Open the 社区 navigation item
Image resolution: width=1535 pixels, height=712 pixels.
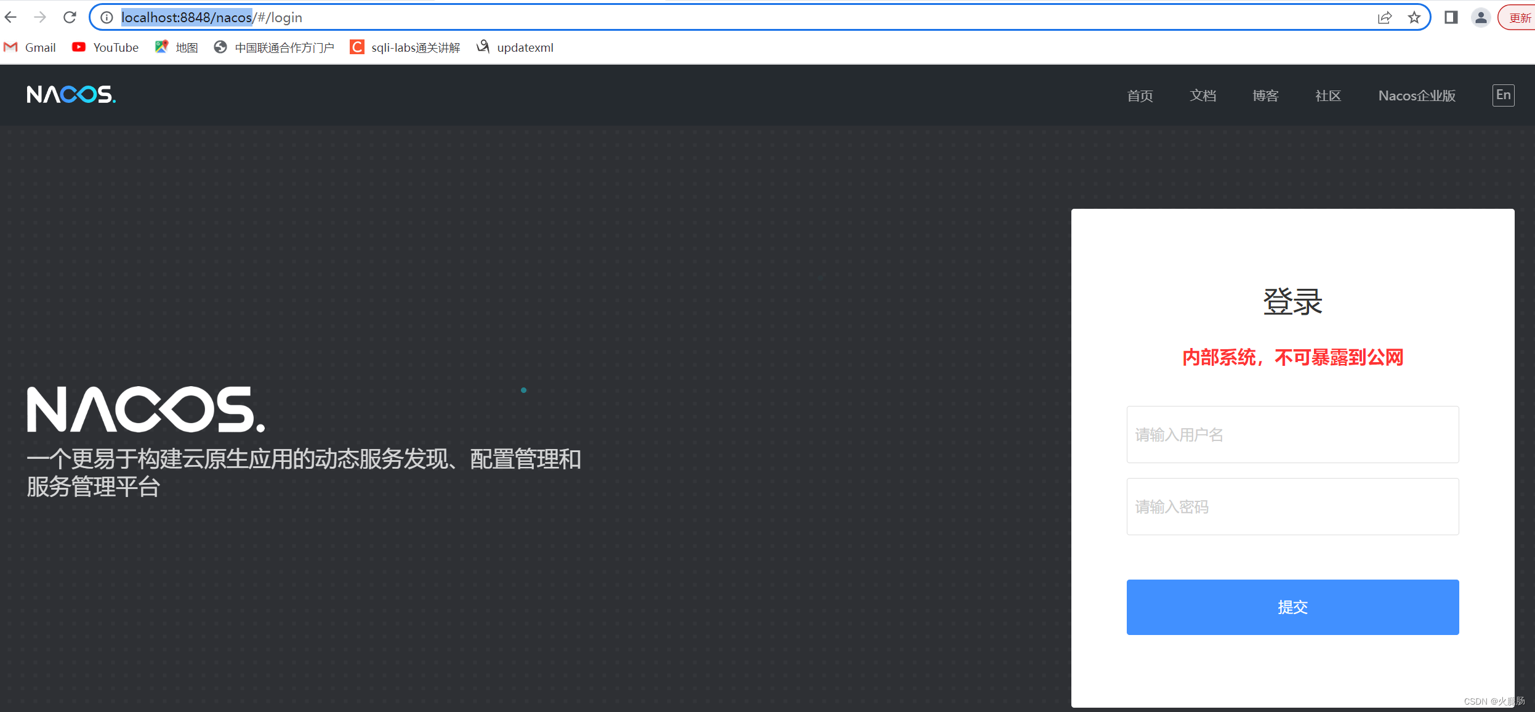1327,95
